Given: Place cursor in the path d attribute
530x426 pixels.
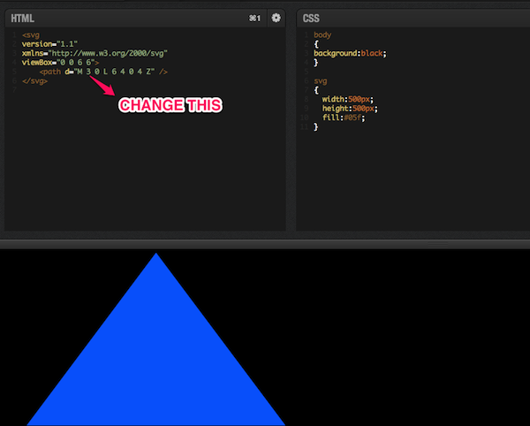Looking at the screenshot, I should coord(115,72).
